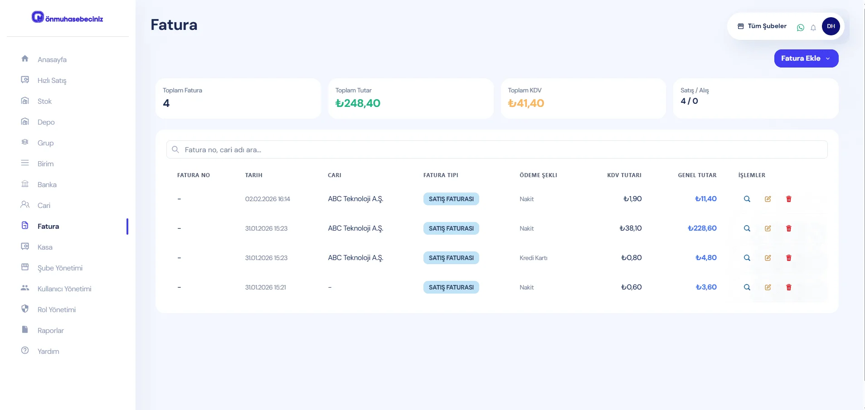Click the WhatsApp icon in header
The width and height of the screenshot is (865, 410).
pyautogui.click(x=800, y=28)
